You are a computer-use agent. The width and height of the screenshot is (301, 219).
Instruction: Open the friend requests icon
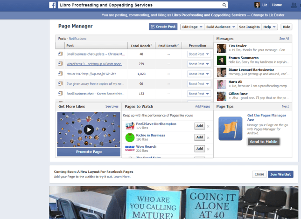click(294, 5)
